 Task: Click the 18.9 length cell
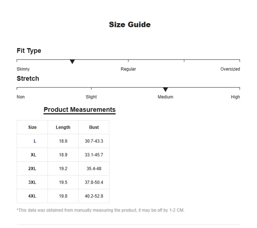pos(63,155)
